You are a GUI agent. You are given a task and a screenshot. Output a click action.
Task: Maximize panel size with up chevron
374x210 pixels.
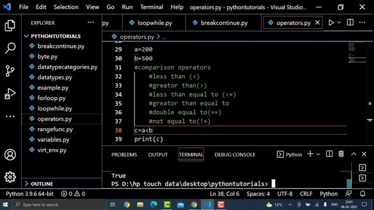(354, 154)
